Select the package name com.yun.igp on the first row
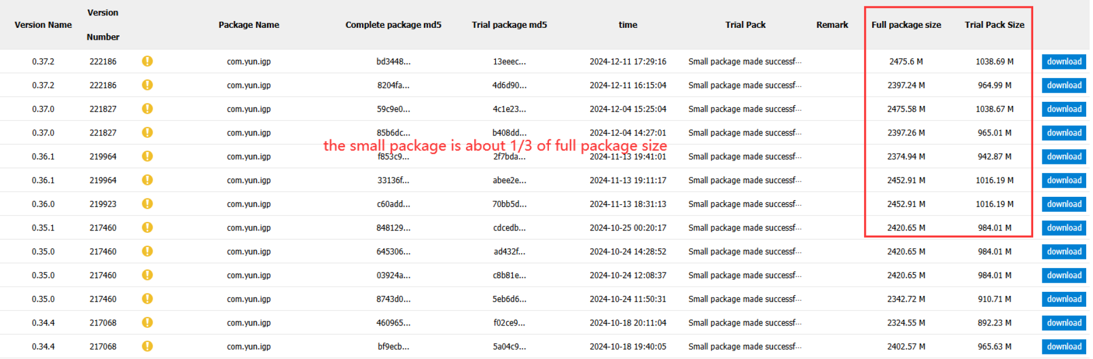Image resolution: width=1093 pixels, height=359 pixels. coord(249,61)
